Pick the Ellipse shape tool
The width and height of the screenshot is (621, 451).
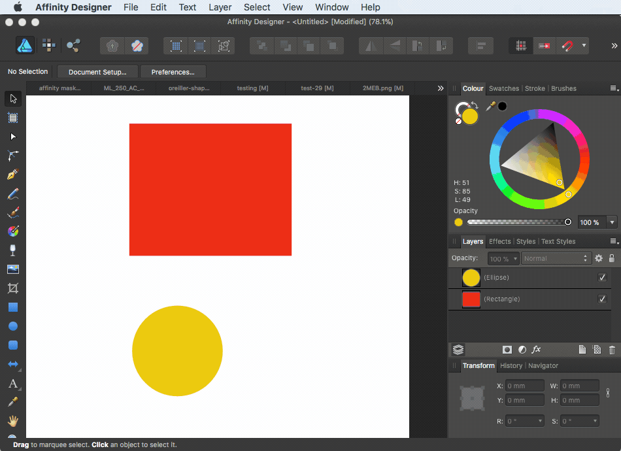(x=12, y=326)
